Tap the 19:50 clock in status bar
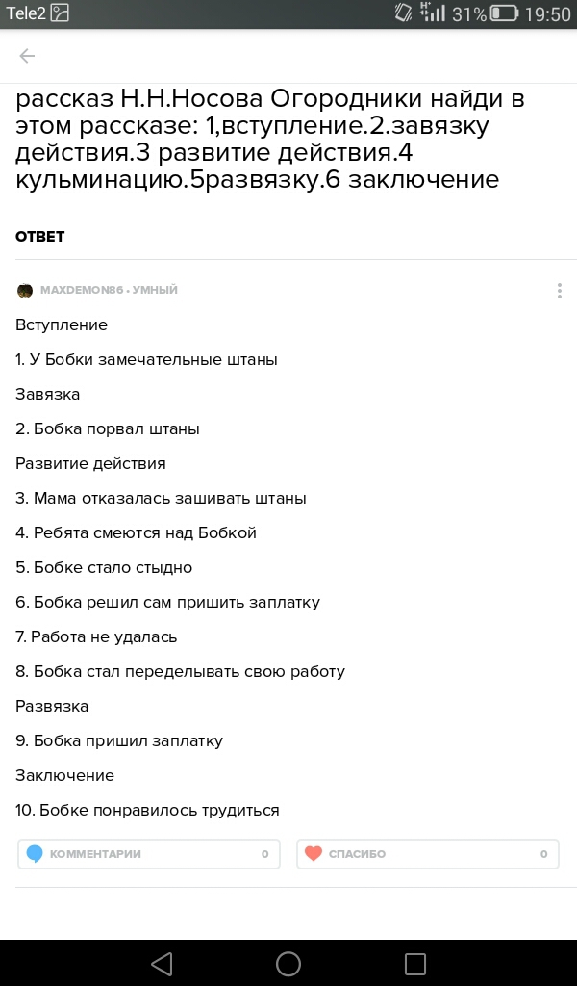 coord(548,13)
